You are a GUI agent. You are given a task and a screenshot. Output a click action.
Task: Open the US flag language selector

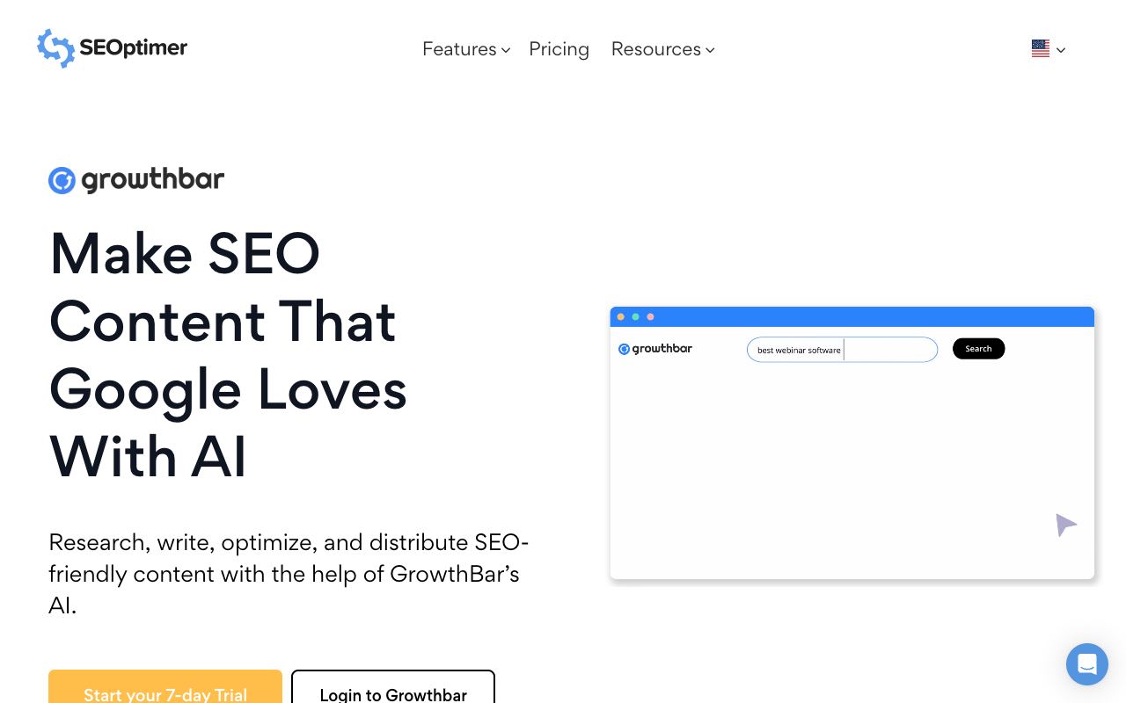(1049, 49)
